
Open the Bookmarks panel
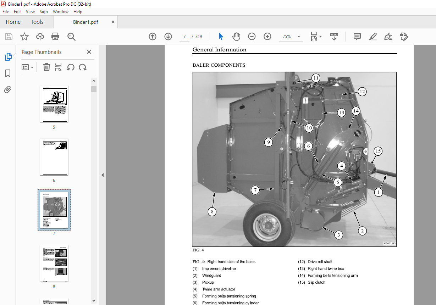click(x=8, y=73)
